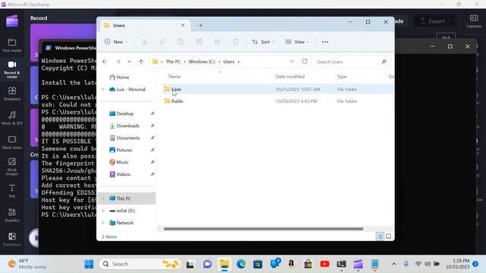Viewport: 486px width, 273px height.
Task: Open the See more ellipsis menu
Action: click(325, 42)
